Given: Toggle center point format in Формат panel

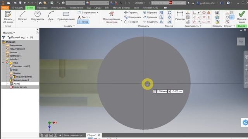Looking at the screenshot, I should [x=232, y=17].
